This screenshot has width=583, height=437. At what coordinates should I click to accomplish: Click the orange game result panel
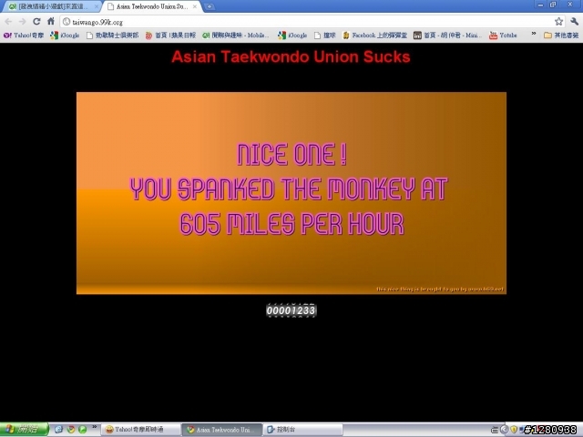[291, 193]
